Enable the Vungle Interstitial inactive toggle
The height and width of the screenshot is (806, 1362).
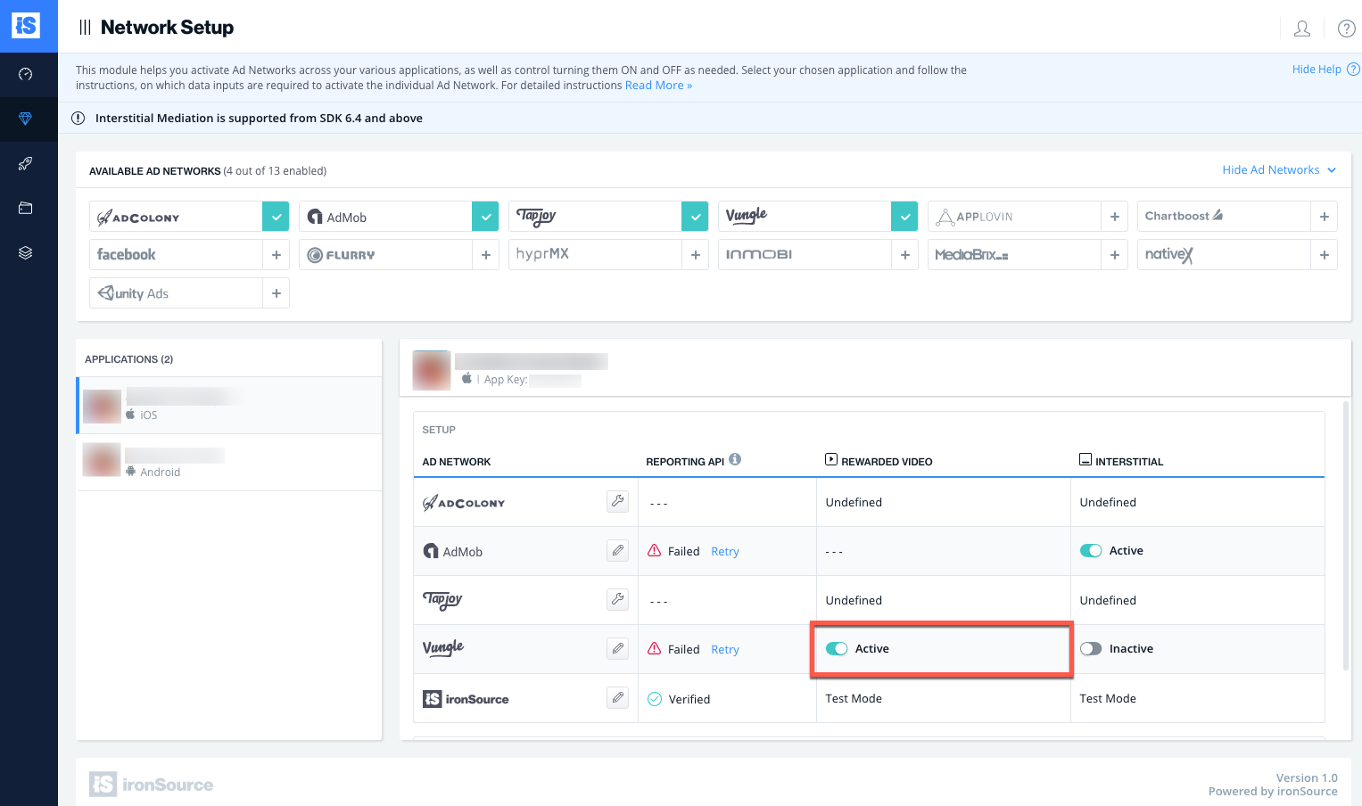(x=1091, y=648)
